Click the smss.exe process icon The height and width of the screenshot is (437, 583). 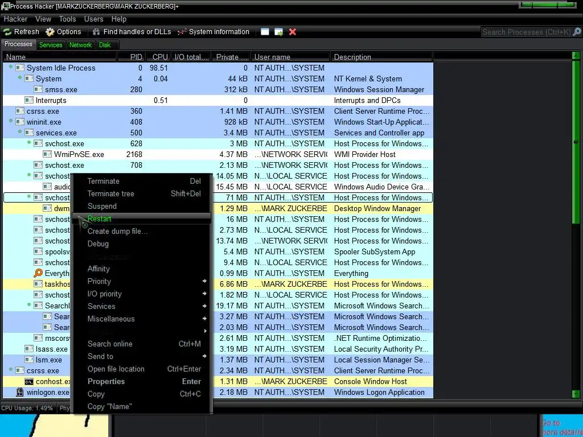pos(38,89)
